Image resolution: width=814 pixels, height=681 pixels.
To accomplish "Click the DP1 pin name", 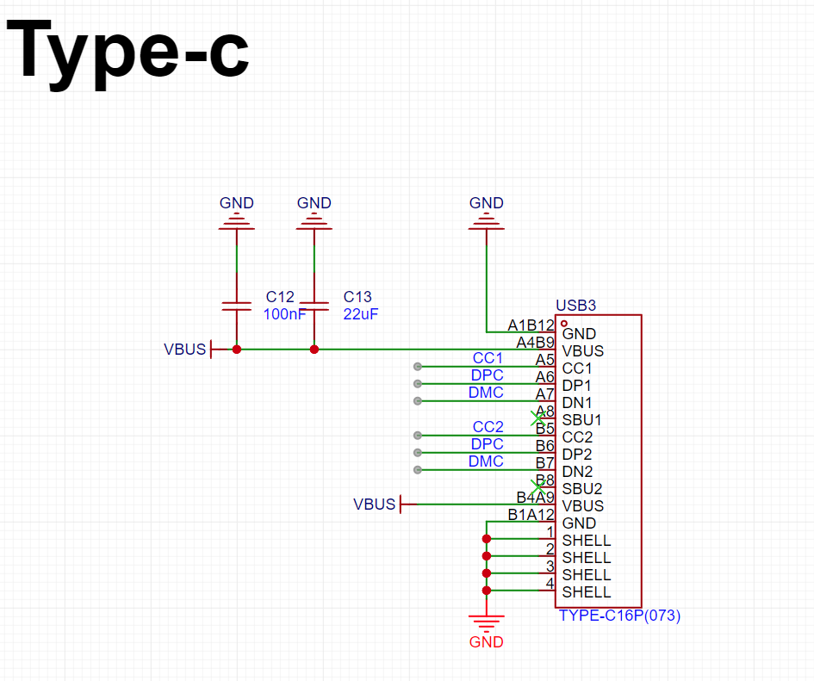I will tap(576, 386).
